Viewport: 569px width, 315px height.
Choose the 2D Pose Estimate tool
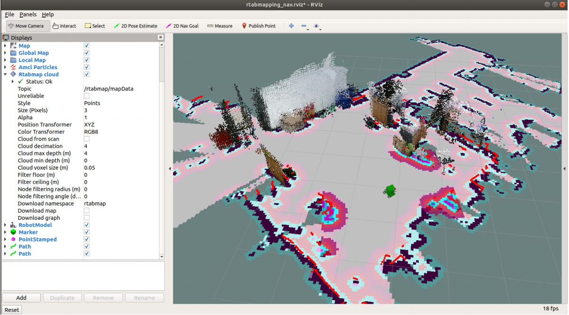(135, 26)
